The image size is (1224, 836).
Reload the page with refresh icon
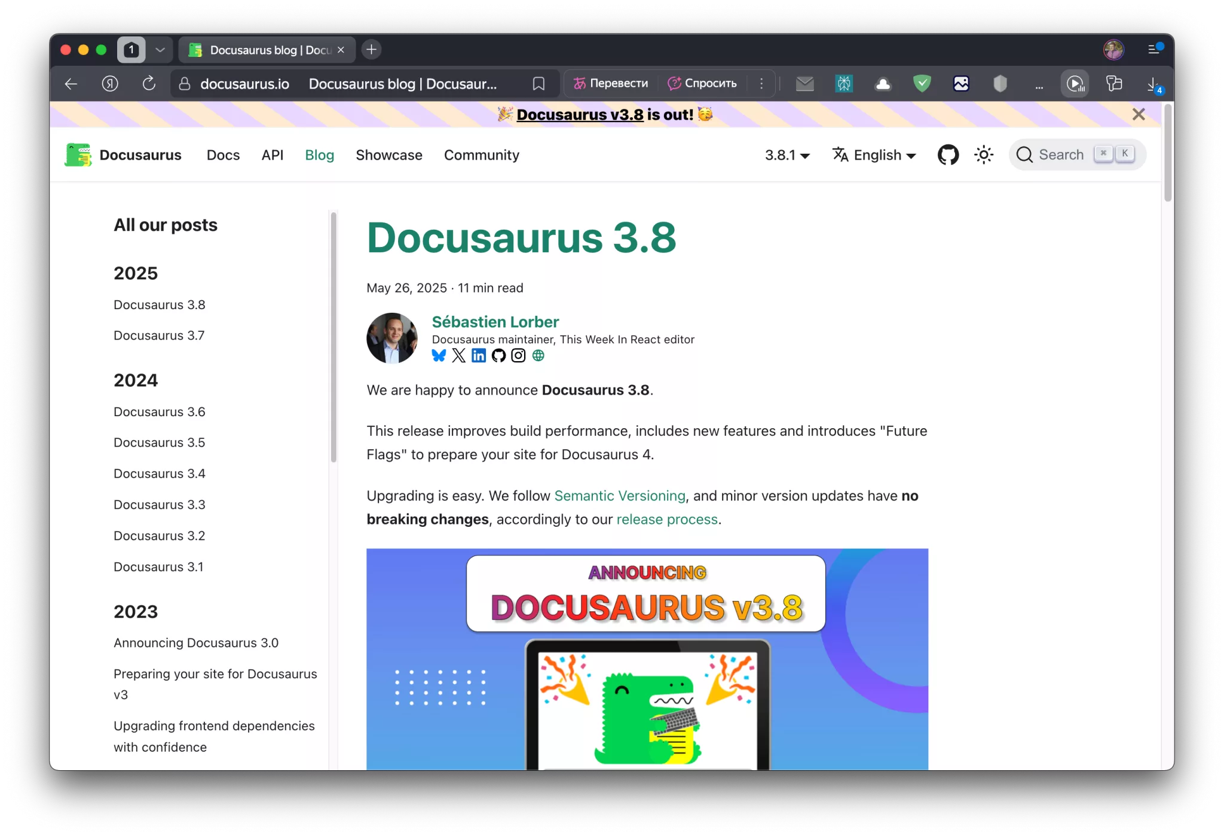point(149,84)
